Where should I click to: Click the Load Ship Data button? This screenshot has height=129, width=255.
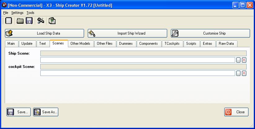point(45,33)
